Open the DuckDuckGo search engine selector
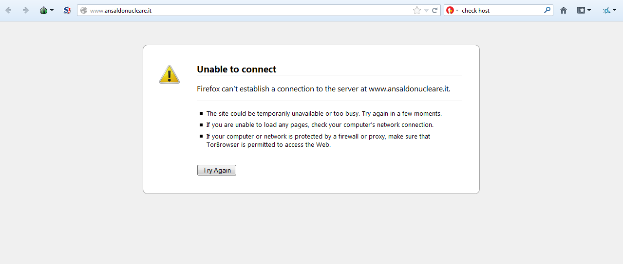 pos(453,10)
